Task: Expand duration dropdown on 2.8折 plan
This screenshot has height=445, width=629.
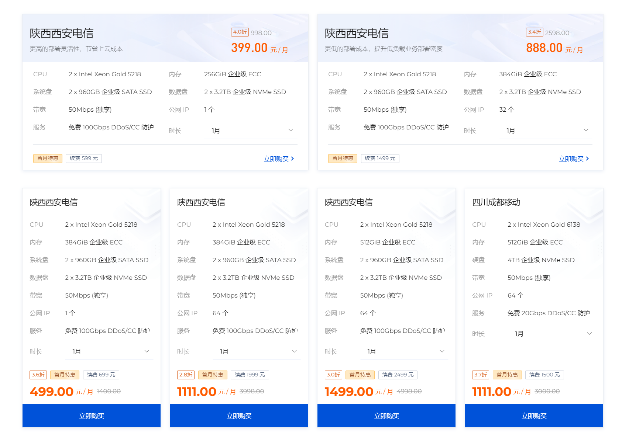Action: pyautogui.click(x=257, y=351)
